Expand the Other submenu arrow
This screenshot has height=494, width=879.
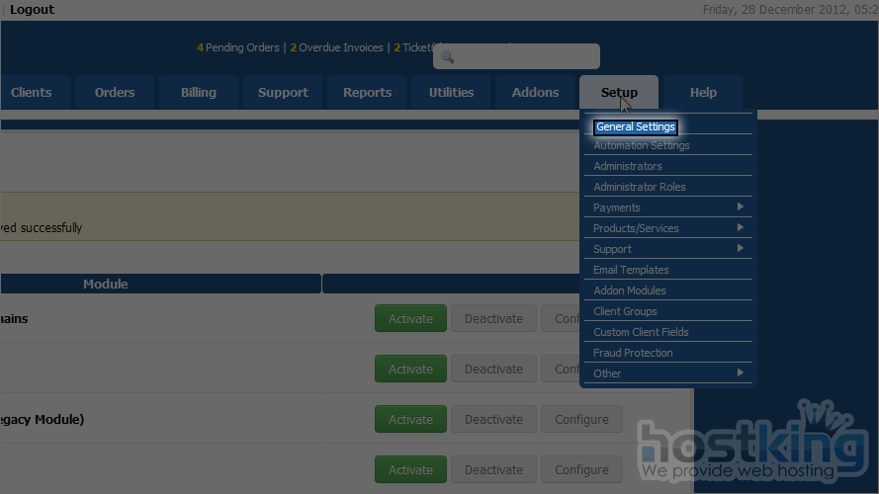coord(741,373)
